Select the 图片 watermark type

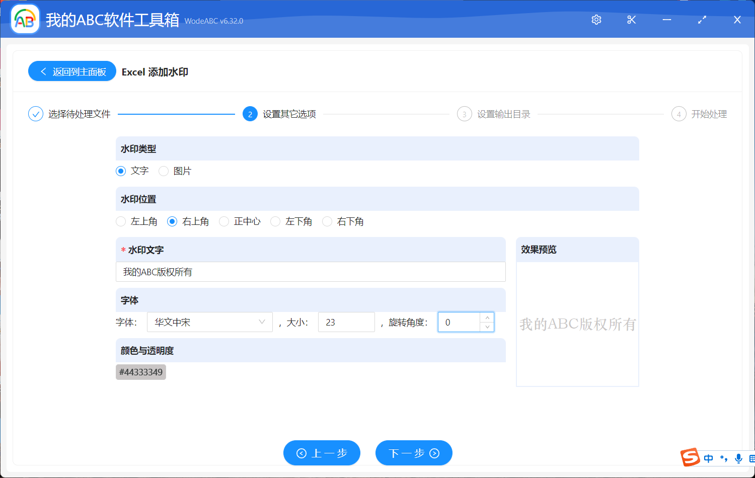pos(163,171)
